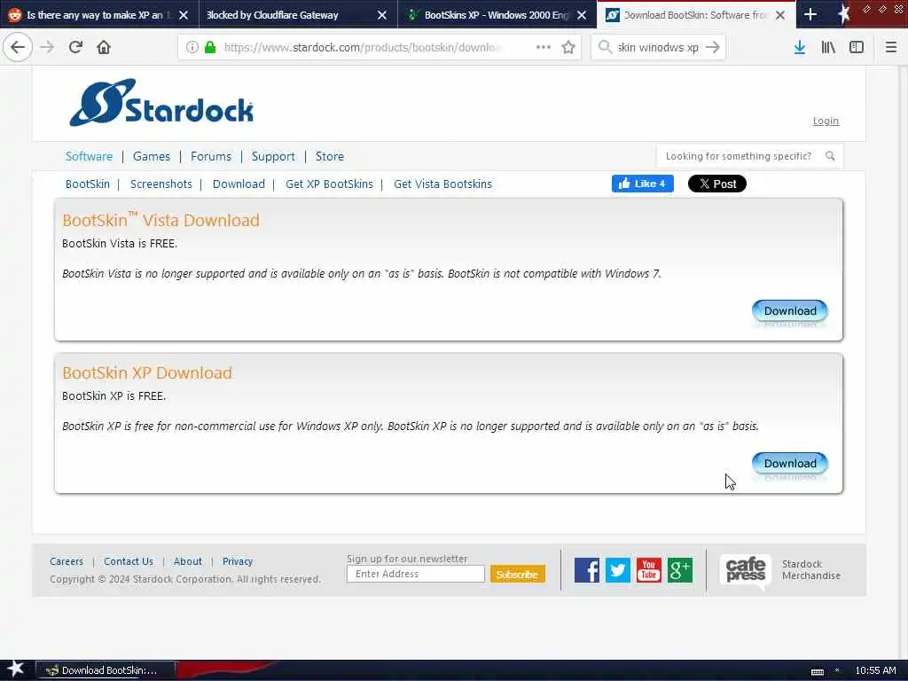
Task: Open the Privacy footer link
Action: point(238,561)
